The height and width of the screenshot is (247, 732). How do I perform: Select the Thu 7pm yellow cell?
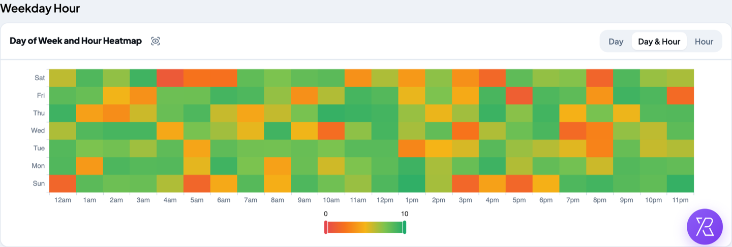(x=573, y=113)
